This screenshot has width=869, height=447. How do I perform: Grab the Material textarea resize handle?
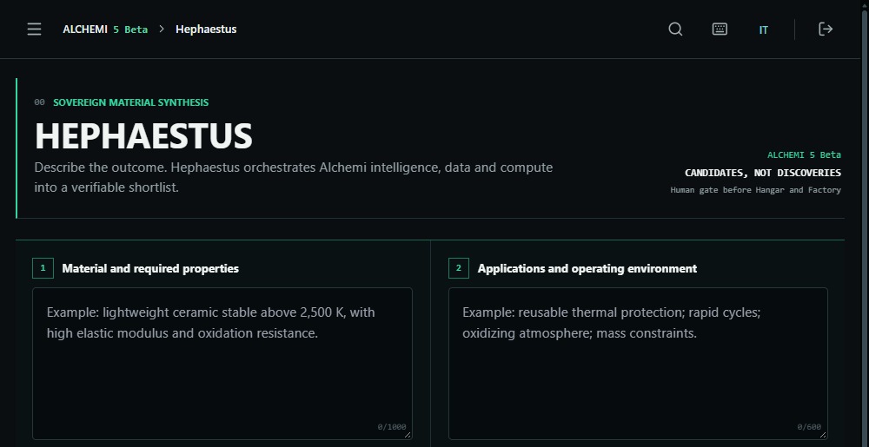[408, 436]
